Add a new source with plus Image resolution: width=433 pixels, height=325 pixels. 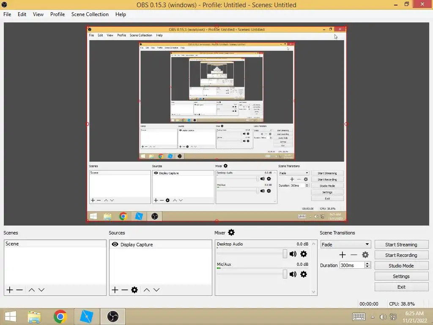[115, 289]
